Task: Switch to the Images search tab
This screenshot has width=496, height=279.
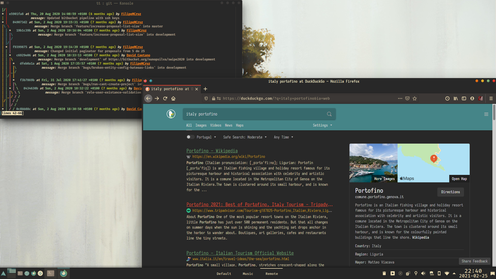Action: (201, 125)
